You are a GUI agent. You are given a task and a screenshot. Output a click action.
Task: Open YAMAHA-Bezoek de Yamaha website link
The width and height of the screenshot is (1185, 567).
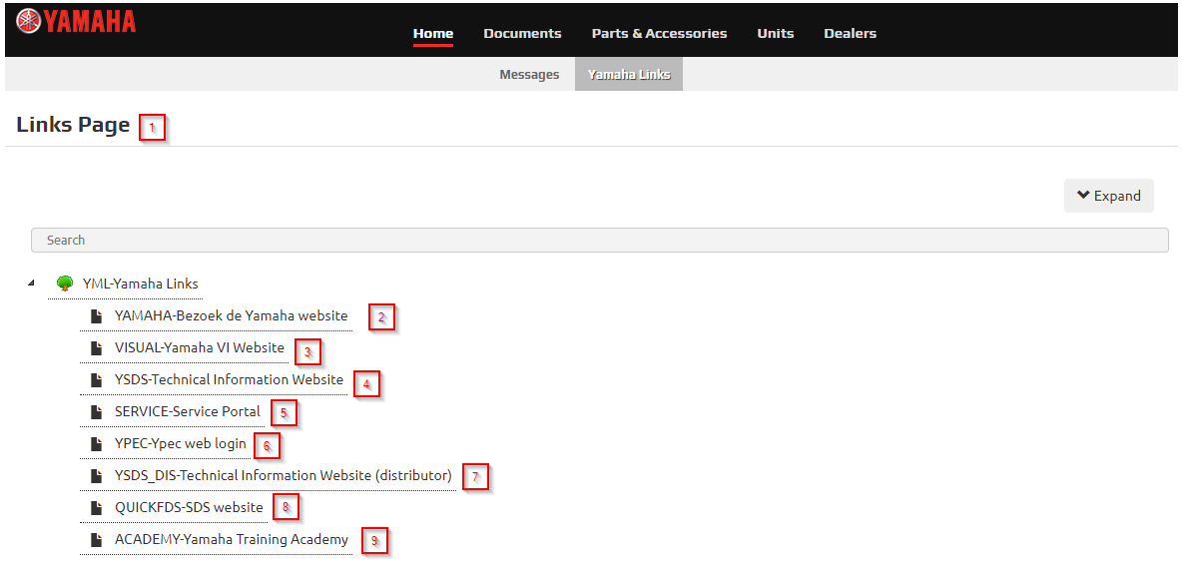232,316
